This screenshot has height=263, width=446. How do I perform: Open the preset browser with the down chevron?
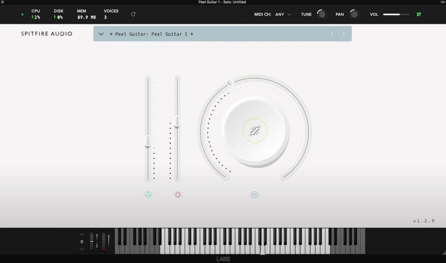(x=101, y=34)
